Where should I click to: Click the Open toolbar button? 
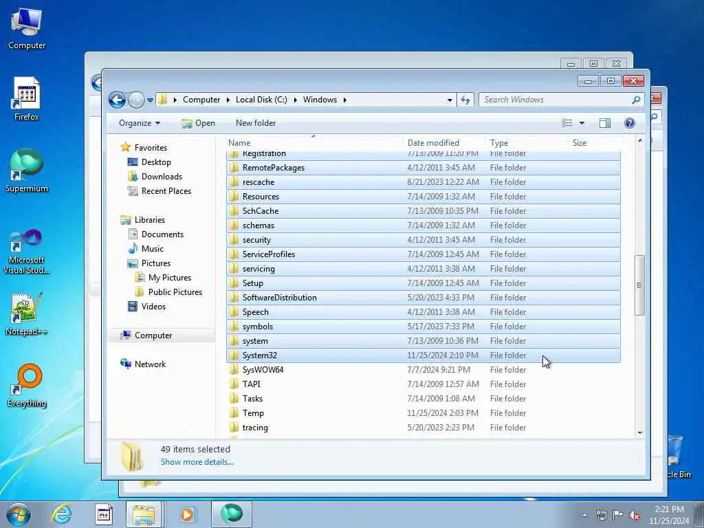[x=198, y=123]
